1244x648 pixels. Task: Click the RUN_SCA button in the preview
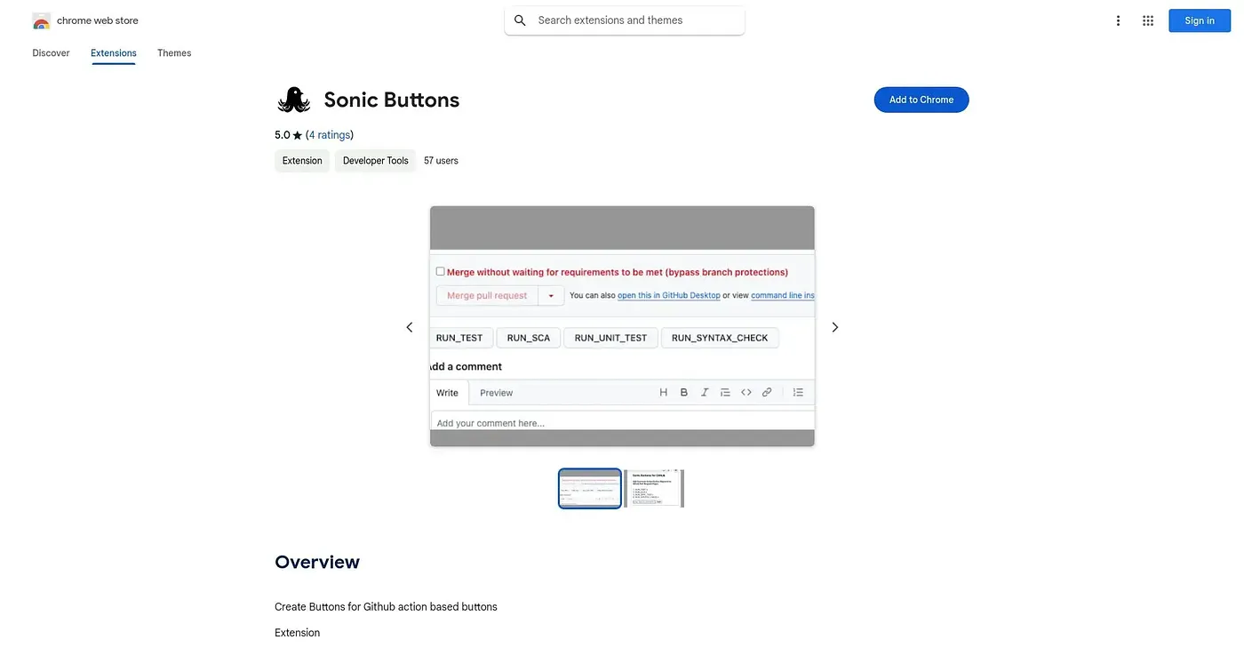coord(529,338)
